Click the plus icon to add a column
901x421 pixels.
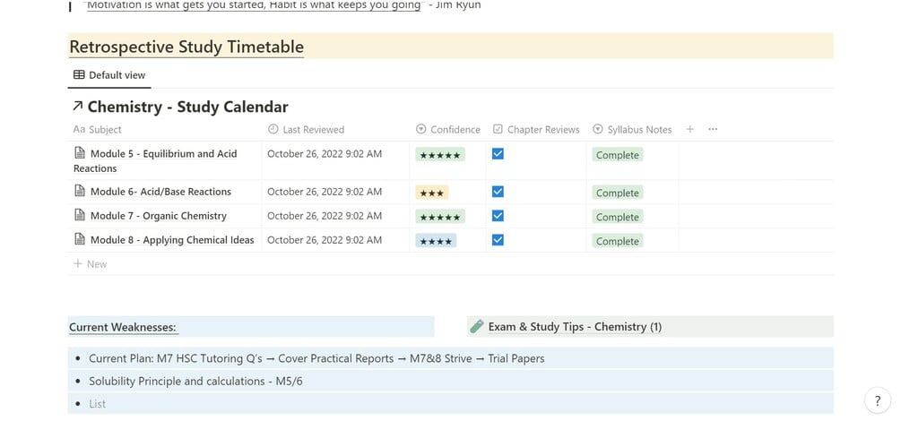pos(689,129)
